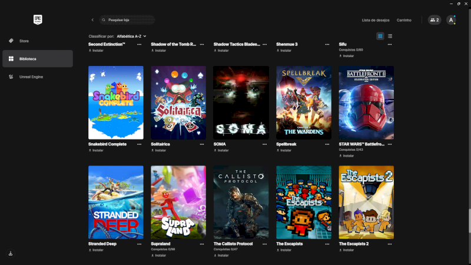Go back using the arrow icon

point(92,20)
